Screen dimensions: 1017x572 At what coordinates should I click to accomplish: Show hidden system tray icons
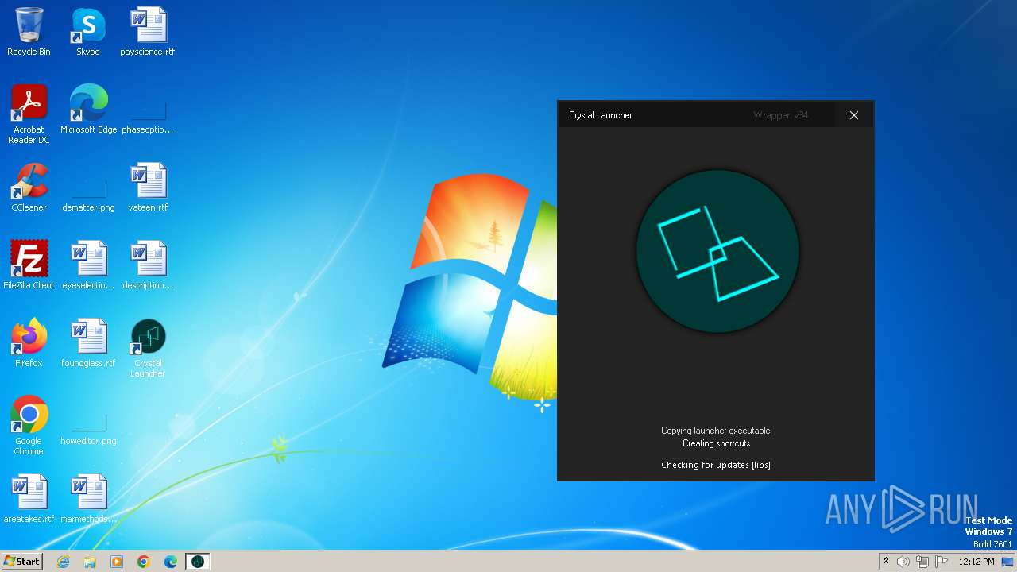(886, 562)
